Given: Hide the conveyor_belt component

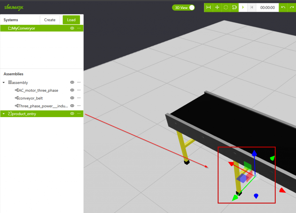Looking at the screenshot, I should pos(72,98).
